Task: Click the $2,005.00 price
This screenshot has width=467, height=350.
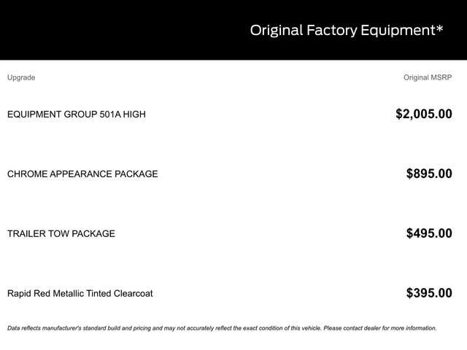Action: coord(423,114)
